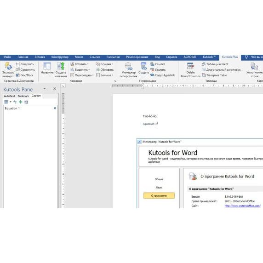The height and width of the screenshot is (263, 263).
Task: Switch to the Вид ribbon tab
Action: tap(157, 57)
